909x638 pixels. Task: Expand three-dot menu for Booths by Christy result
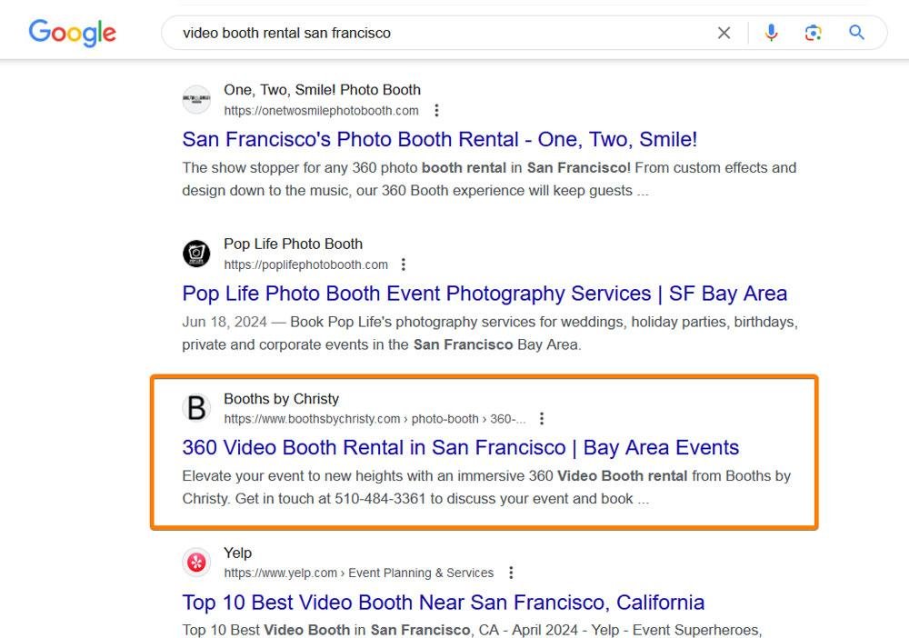click(542, 419)
